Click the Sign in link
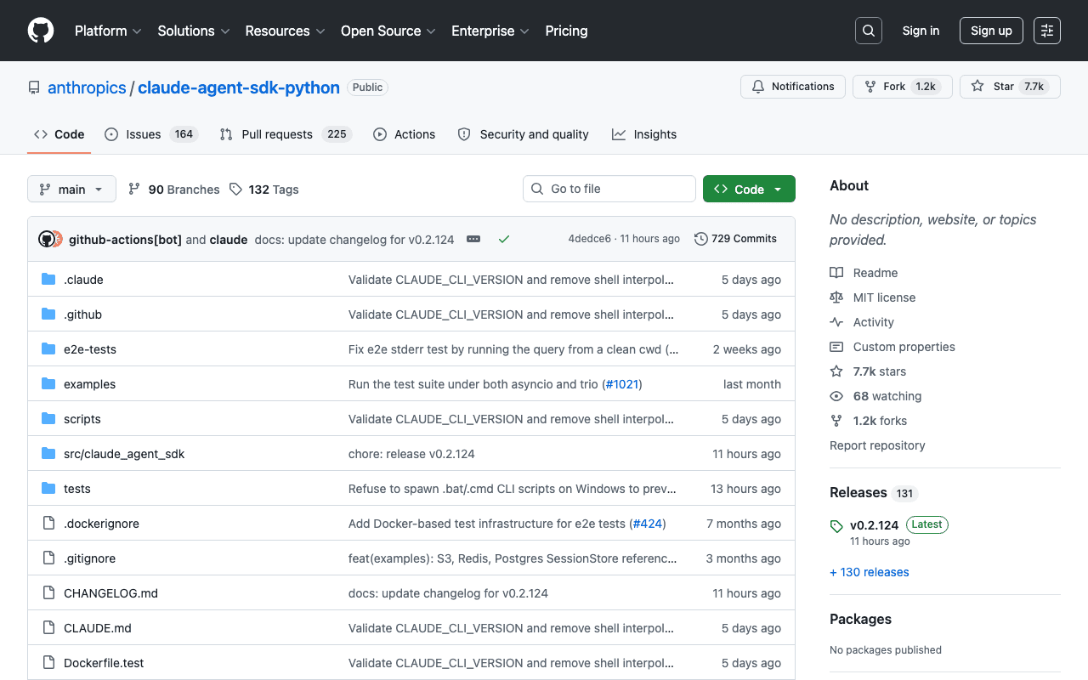The image size is (1088, 680). (921, 31)
